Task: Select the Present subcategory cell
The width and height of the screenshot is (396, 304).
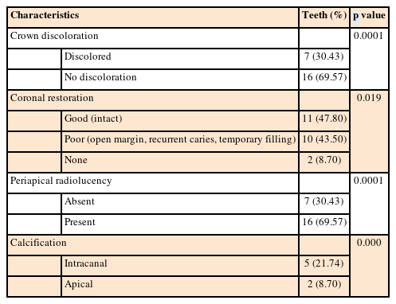Action: [180, 224]
